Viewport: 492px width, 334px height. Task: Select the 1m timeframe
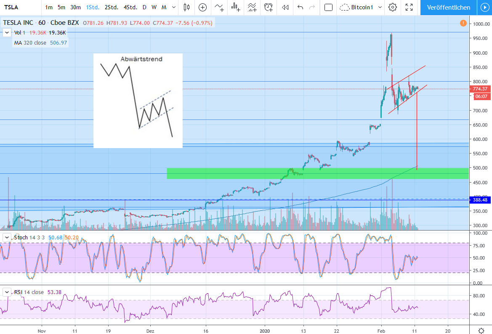[x=49, y=7]
